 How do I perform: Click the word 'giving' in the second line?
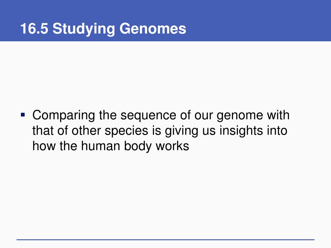pyautogui.click(x=182, y=131)
